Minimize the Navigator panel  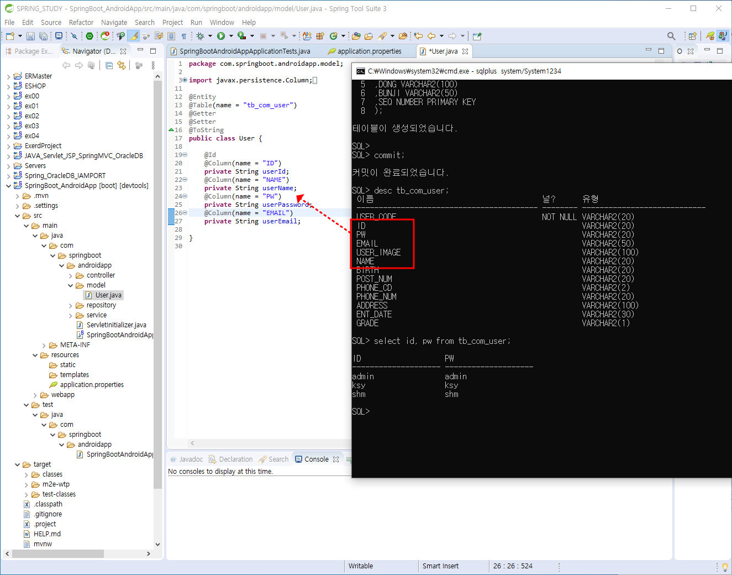pyautogui.click(x=140, y=50)
